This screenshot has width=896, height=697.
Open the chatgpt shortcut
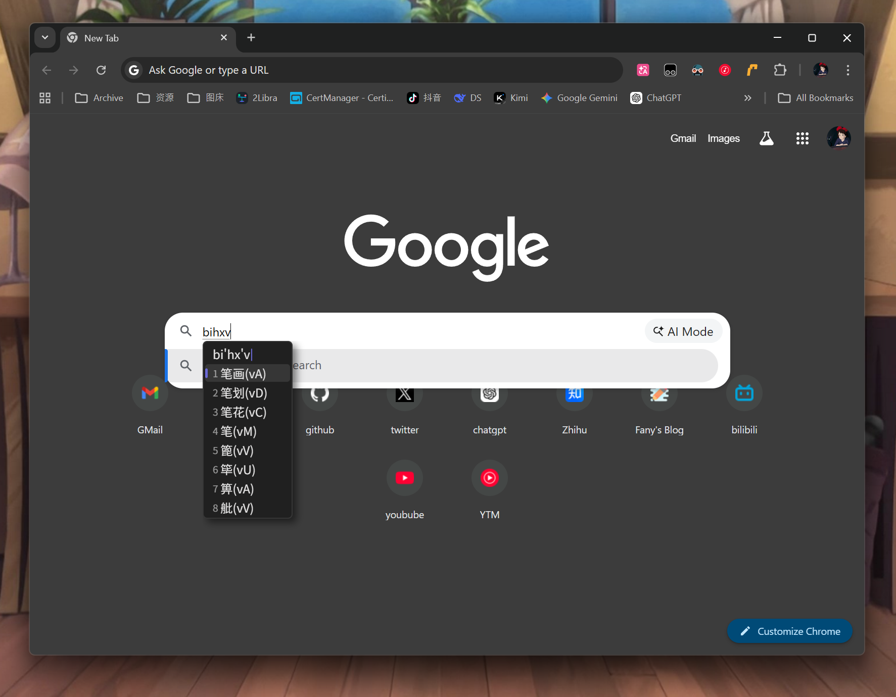490,412
